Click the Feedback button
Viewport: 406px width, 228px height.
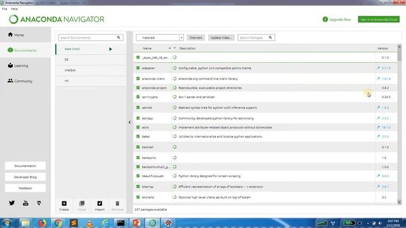(25, 188)
